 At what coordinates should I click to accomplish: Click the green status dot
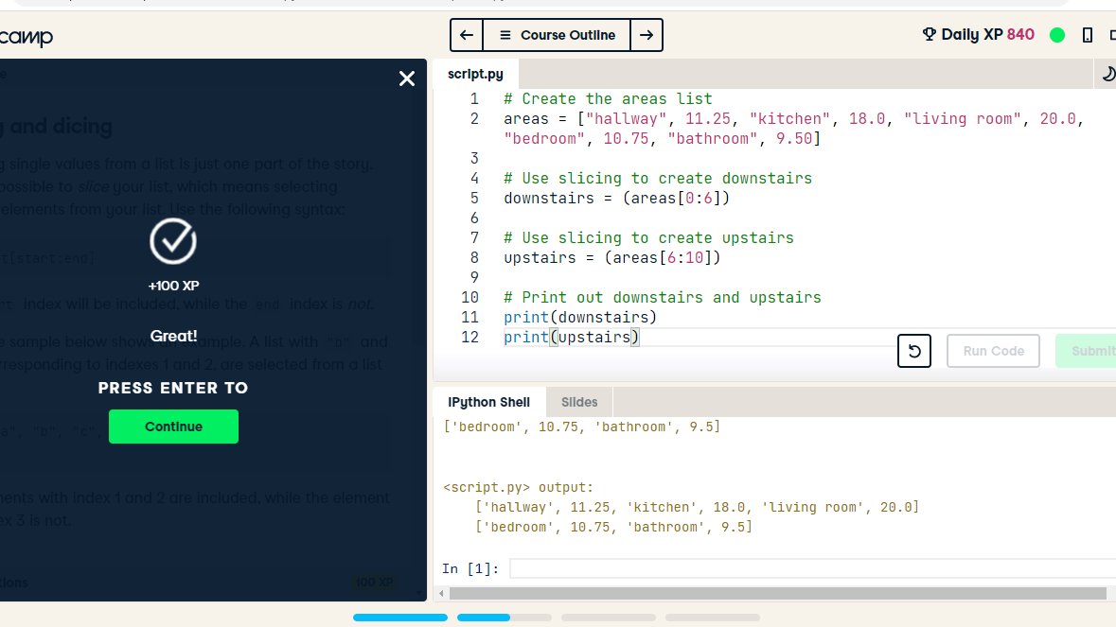click(1057, 35)
